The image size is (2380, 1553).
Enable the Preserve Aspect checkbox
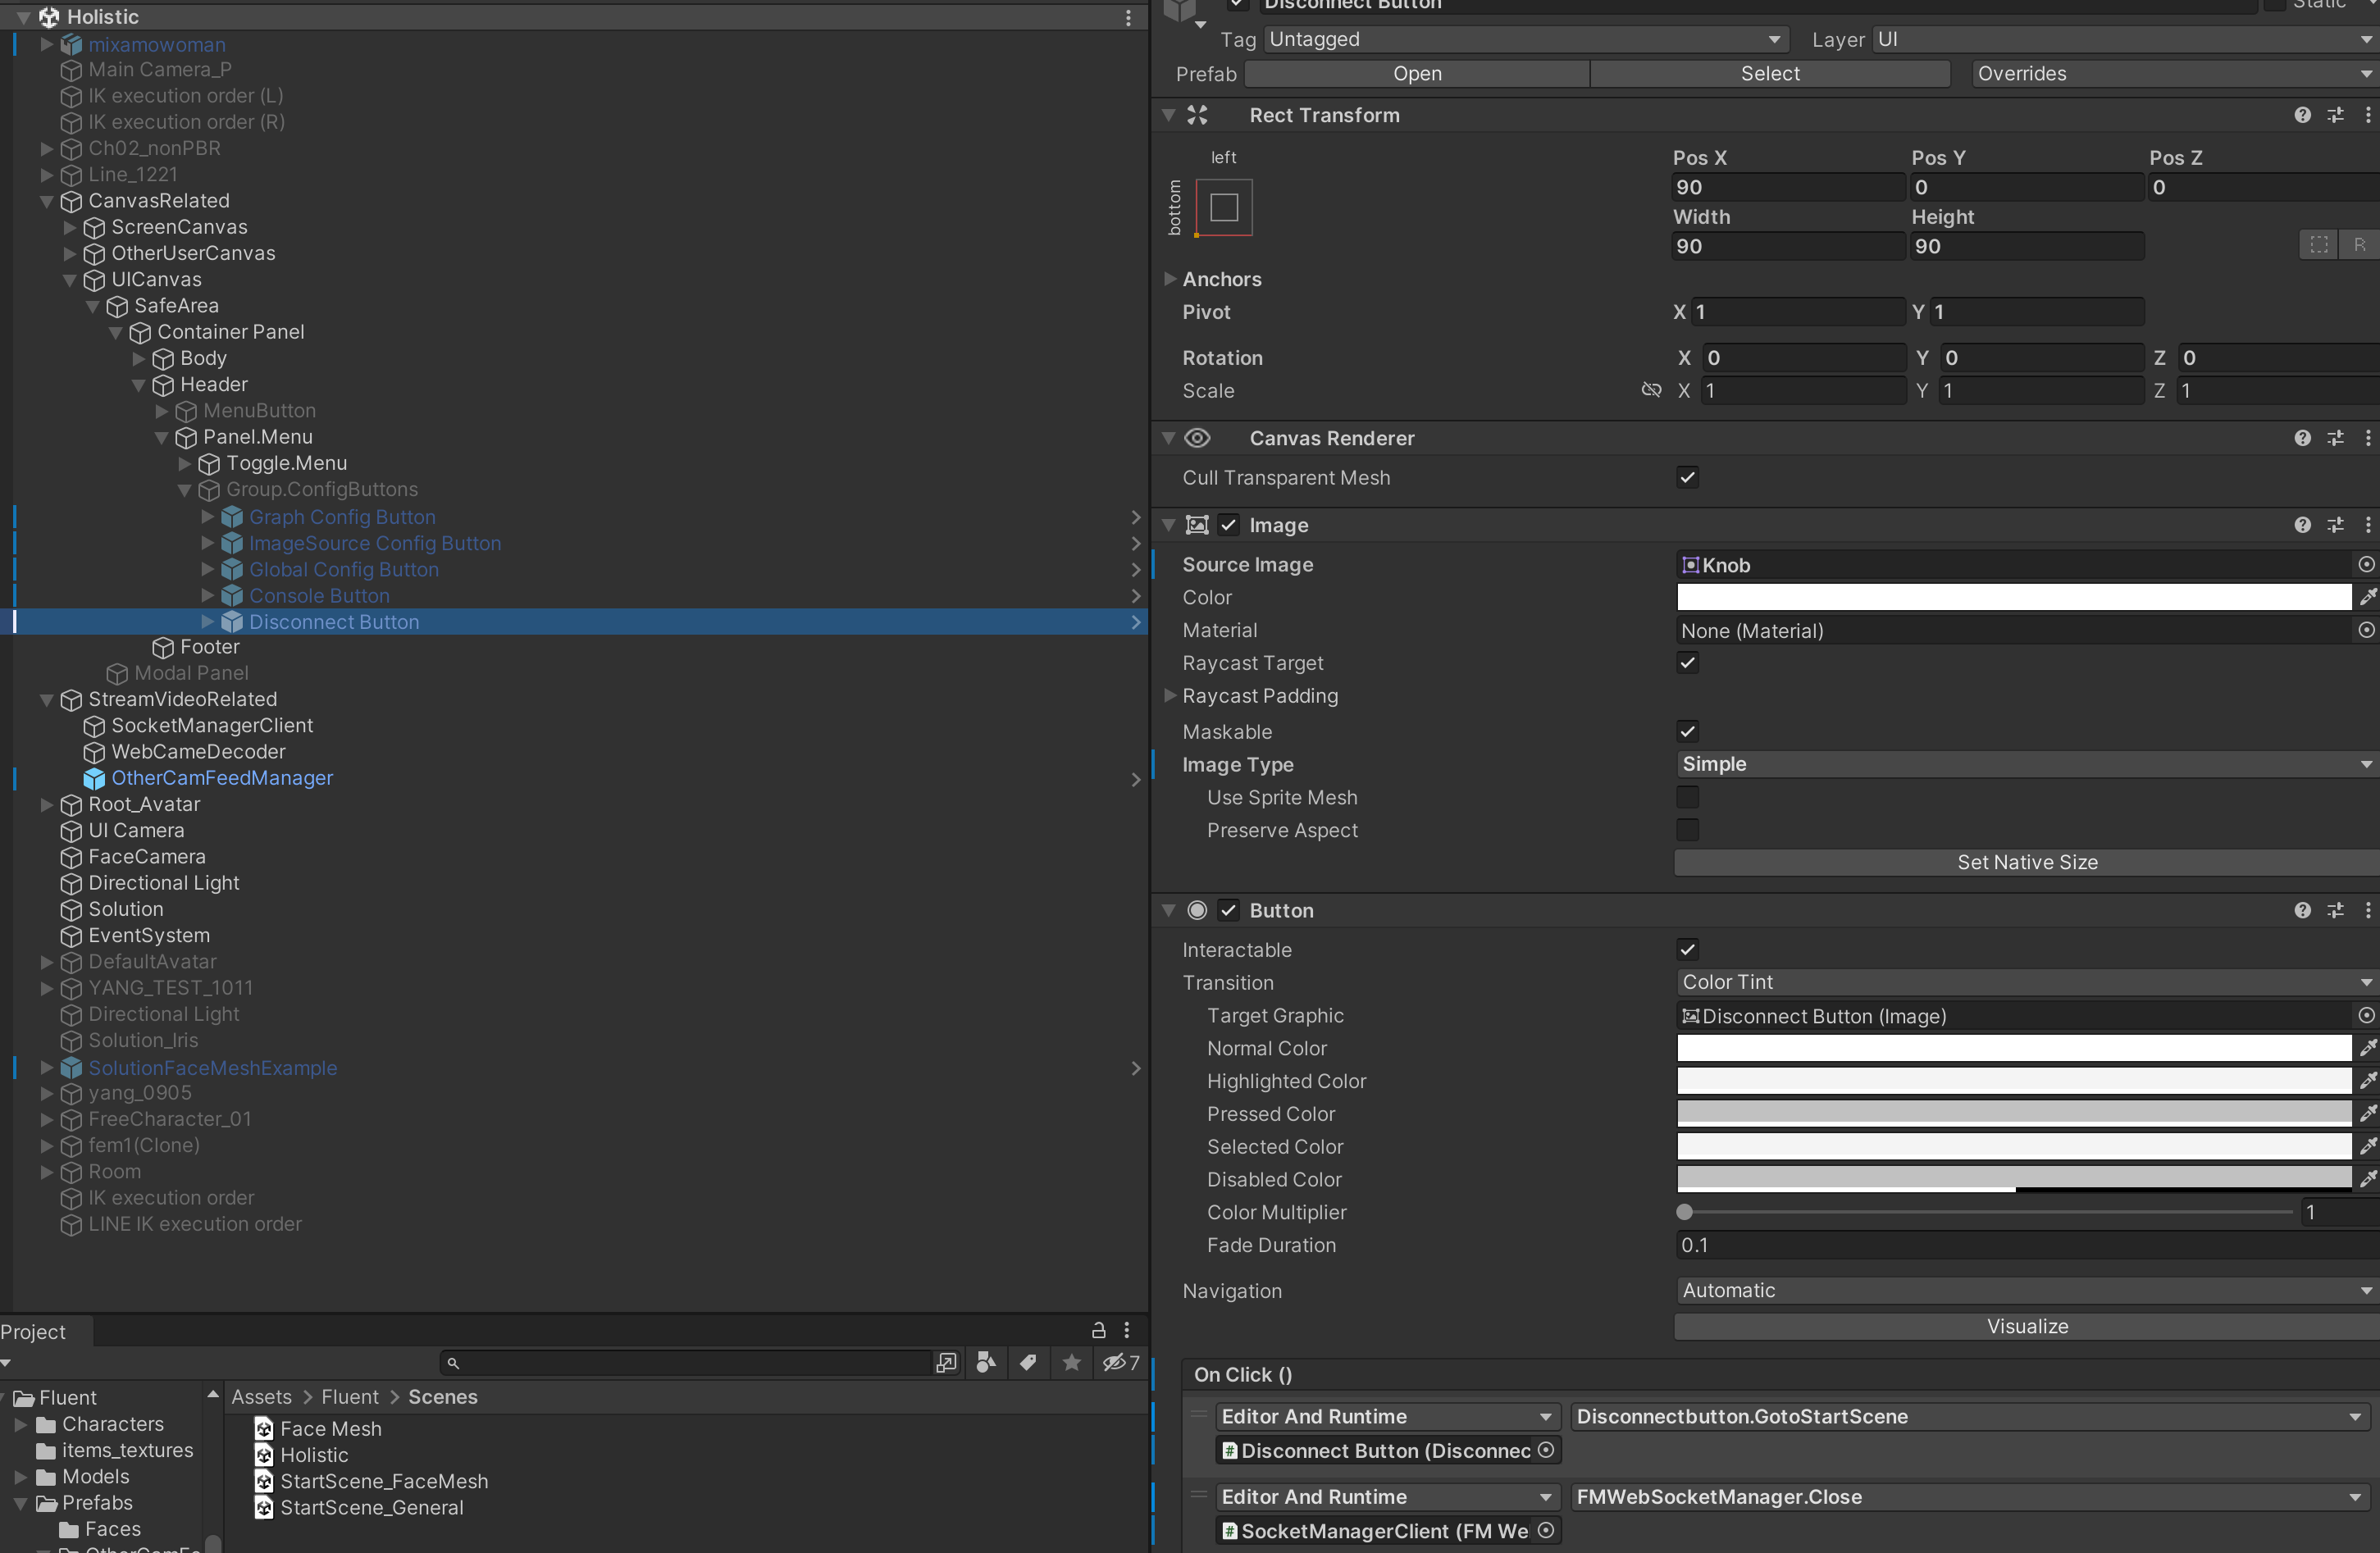point(1687,830)
